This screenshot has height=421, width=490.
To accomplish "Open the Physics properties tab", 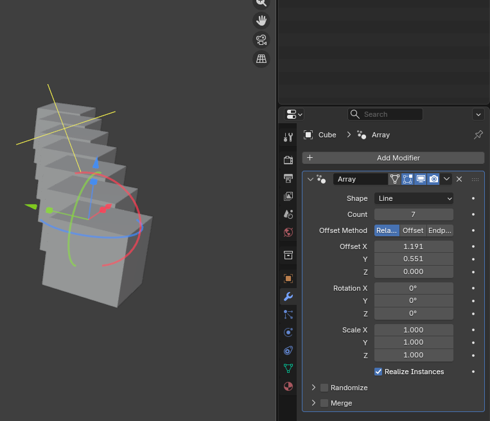I will click(x=288, y=332).
